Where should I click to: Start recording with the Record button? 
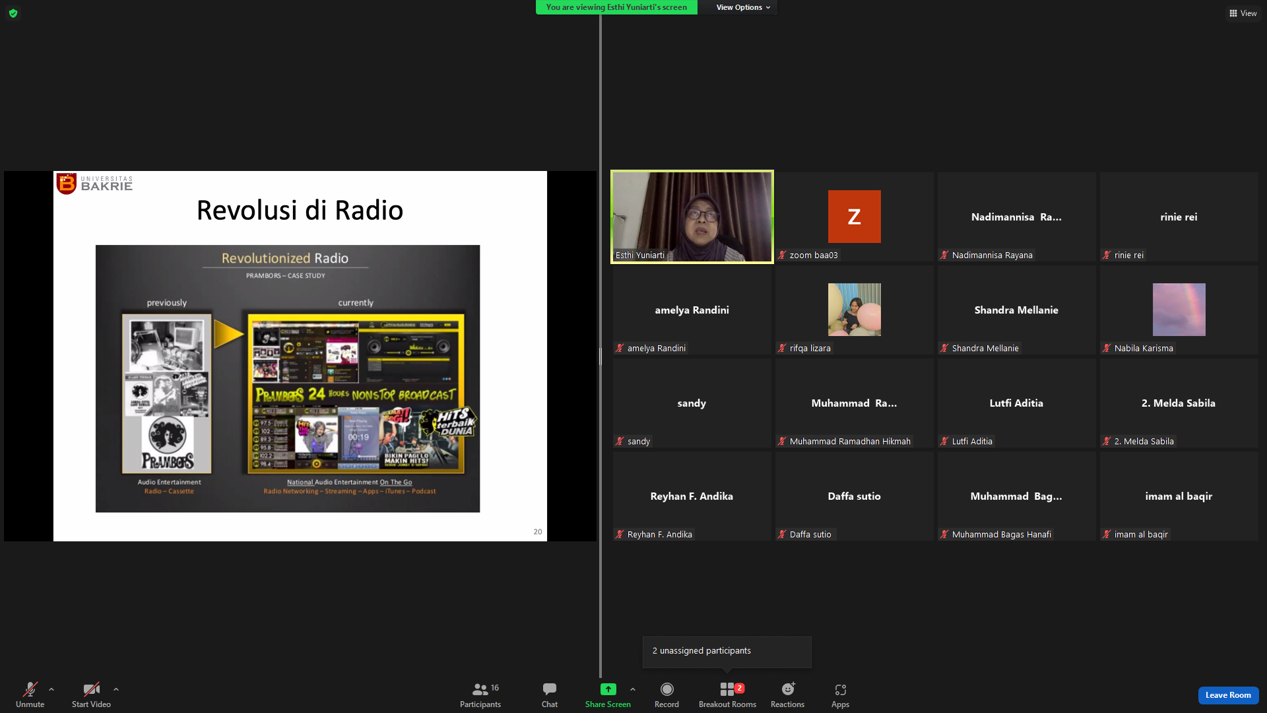click(666, 695)
